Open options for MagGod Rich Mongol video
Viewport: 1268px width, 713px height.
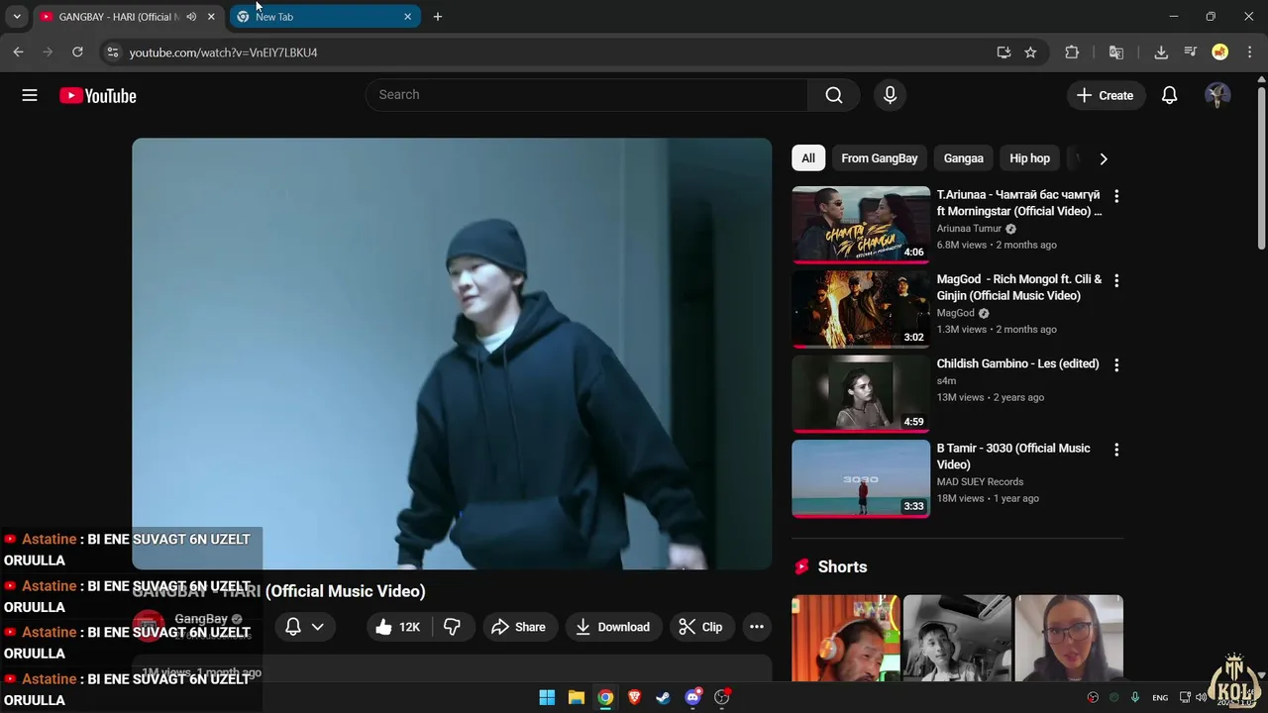click(1116, 280)
